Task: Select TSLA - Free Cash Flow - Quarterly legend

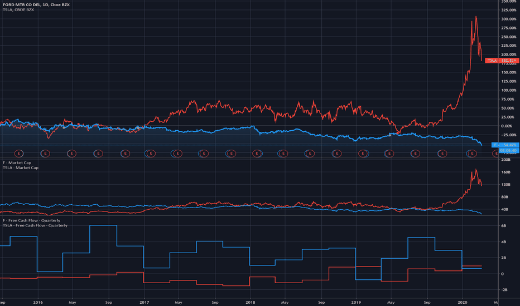Action: point(35,225)
